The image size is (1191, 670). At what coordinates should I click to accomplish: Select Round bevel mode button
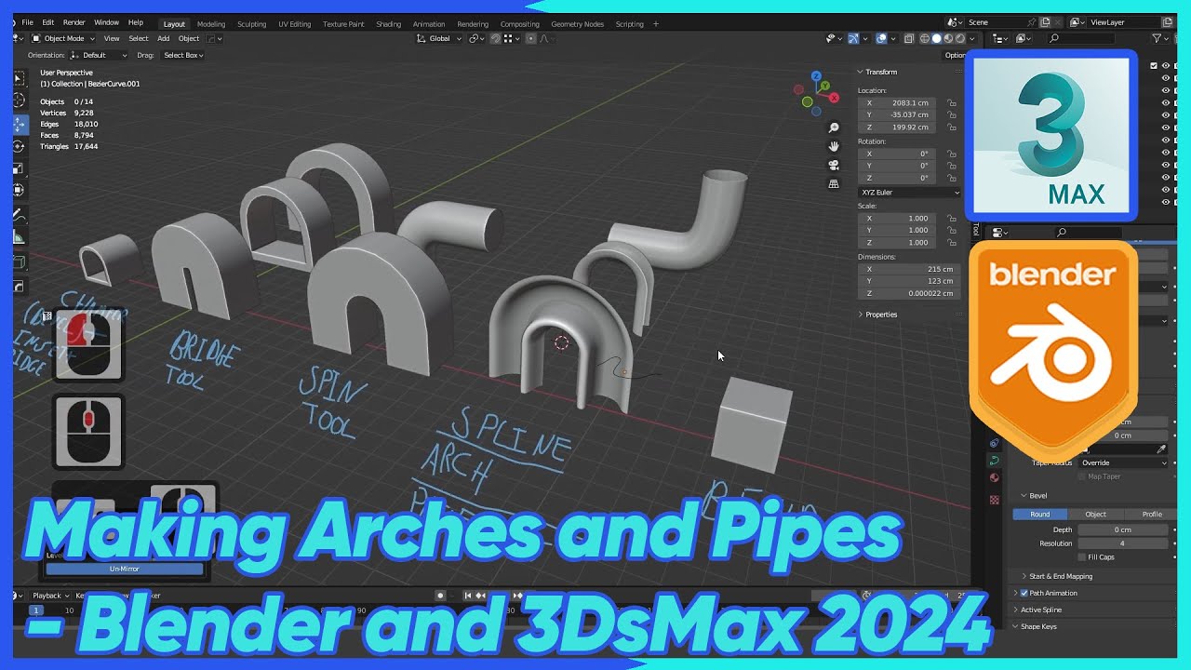pyautogui.click(x=1040, y=514)
